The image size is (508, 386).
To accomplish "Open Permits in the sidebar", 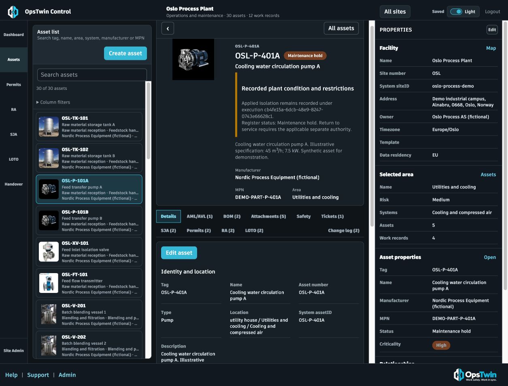I will click(14, 85).
